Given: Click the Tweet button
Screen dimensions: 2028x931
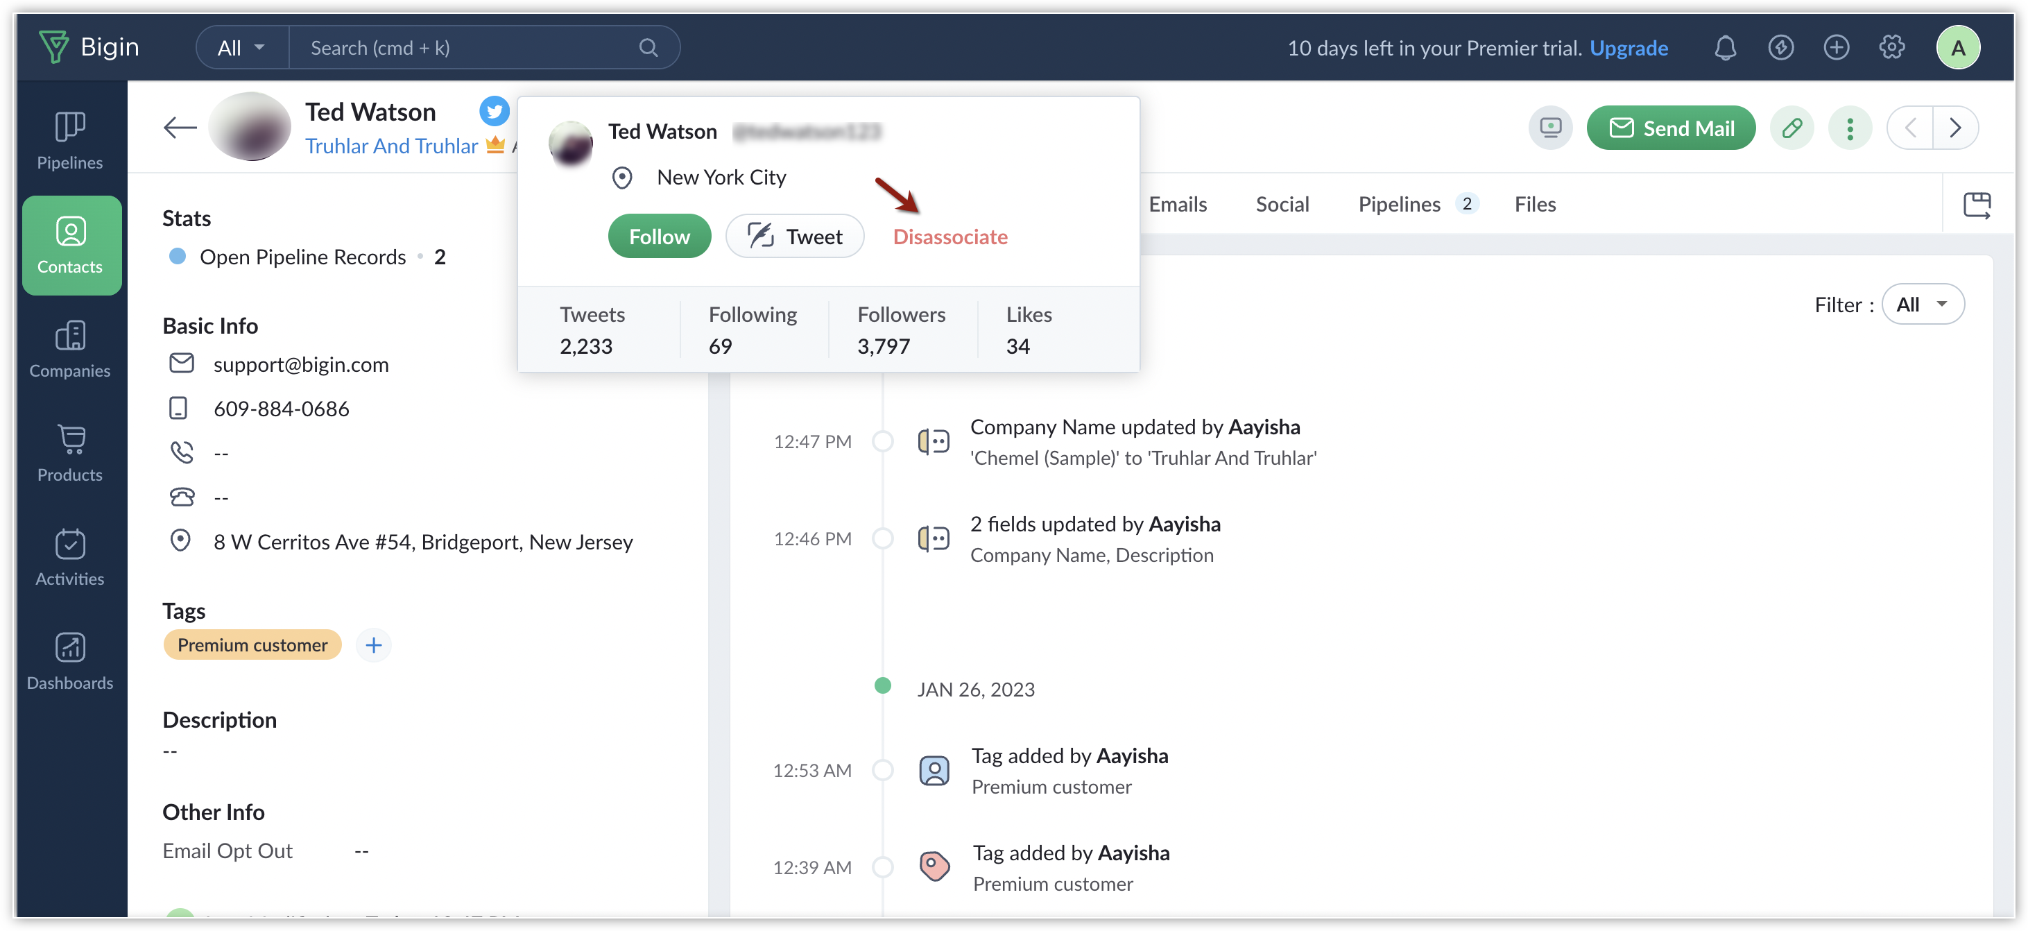Looking at the screenshot, I should (x=794, y=237).
